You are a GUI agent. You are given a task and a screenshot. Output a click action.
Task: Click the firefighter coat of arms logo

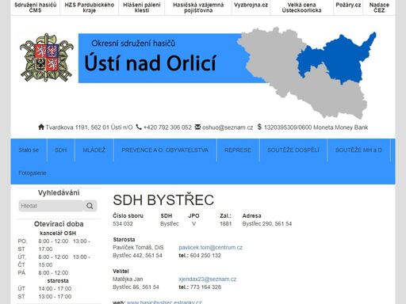coord(47,58)
